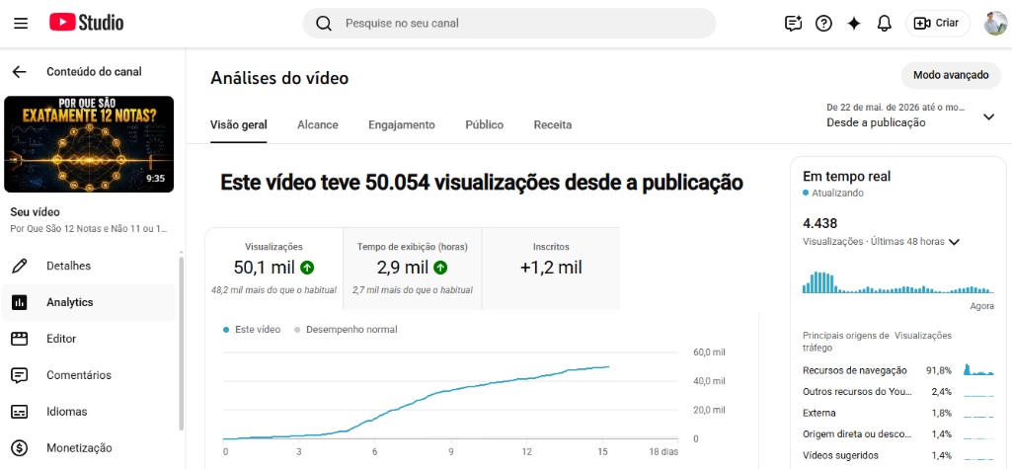Click the Em tempo real heading
The width and height of the screenshot is (1012, 469).
(x=847, y=176)
